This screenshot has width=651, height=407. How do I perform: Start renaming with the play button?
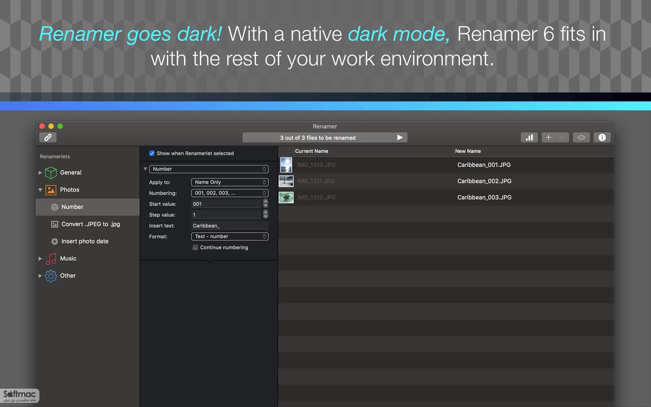pyautogui.click(x=400, y=137)
